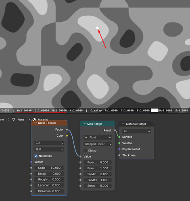
Task: Click the R:1.00000 readout value
Action: 24,111
